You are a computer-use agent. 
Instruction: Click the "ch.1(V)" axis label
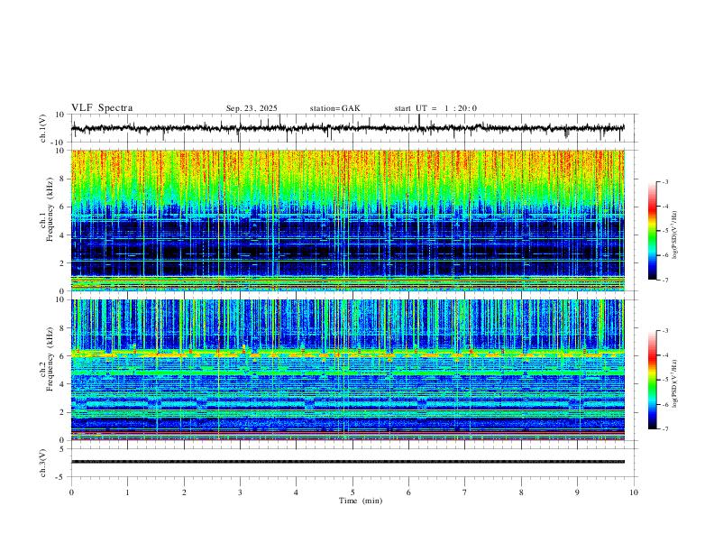coord(43,128)
